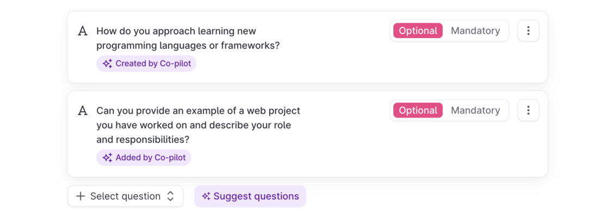Click the sparkle icon in the Created by Co-pilot badge
The width and height of the screenshot is (609, 217).
point(108,64)
